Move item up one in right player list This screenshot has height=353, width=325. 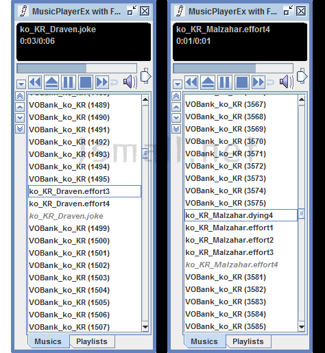176,107
